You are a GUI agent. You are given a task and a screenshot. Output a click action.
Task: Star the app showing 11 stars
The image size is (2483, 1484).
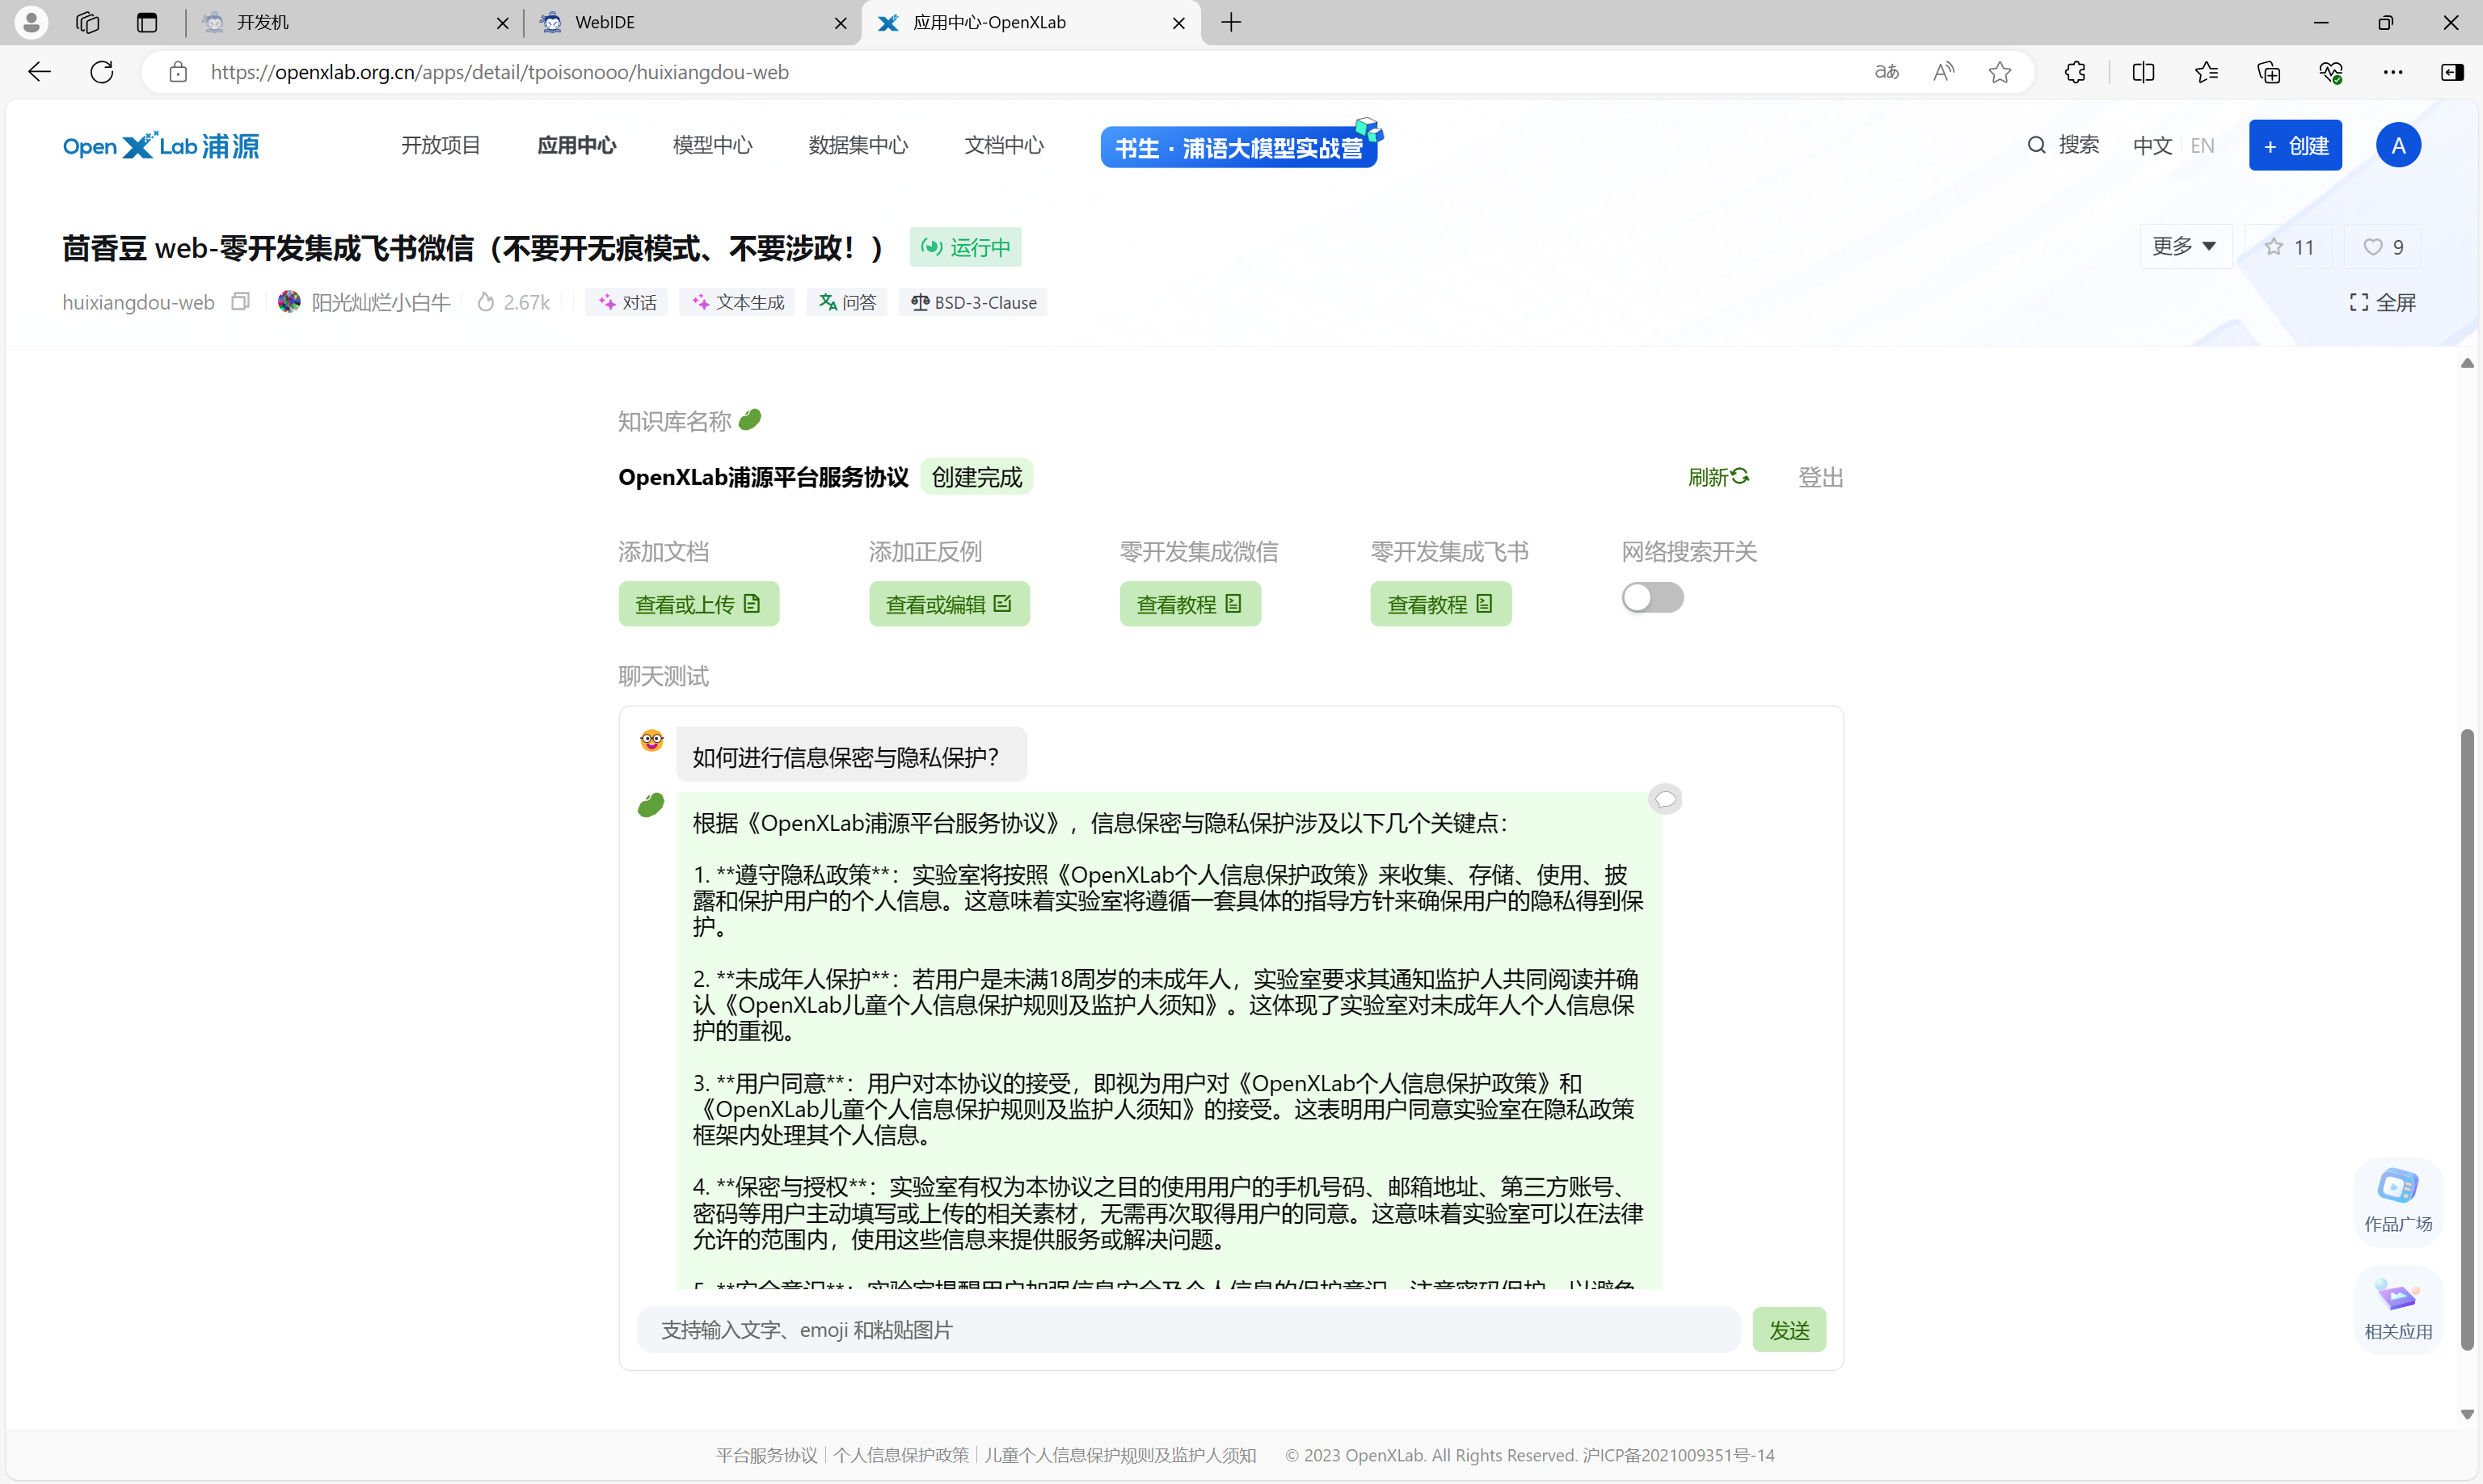click(x=2289, y=247)
